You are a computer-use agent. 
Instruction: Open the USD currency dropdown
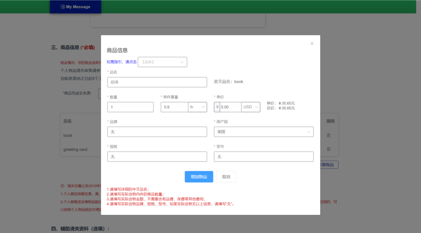[x=251, y=107]
